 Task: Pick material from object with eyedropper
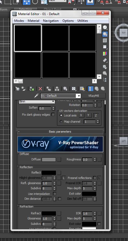pyautogui.click(x=36, y=96)
